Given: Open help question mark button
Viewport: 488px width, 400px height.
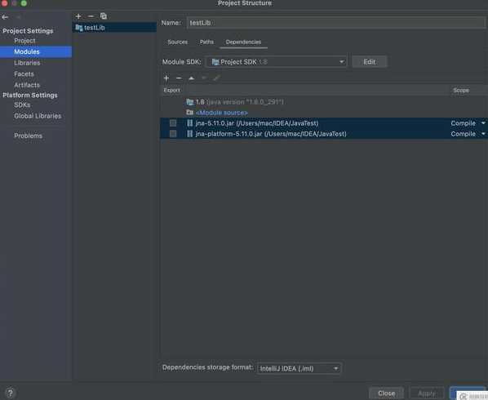Looking at the screenshot, I should coord(10,393).
